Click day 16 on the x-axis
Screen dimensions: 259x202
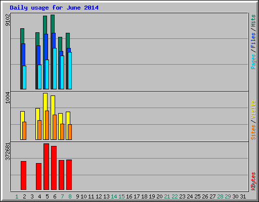click(x=129, y=196)
